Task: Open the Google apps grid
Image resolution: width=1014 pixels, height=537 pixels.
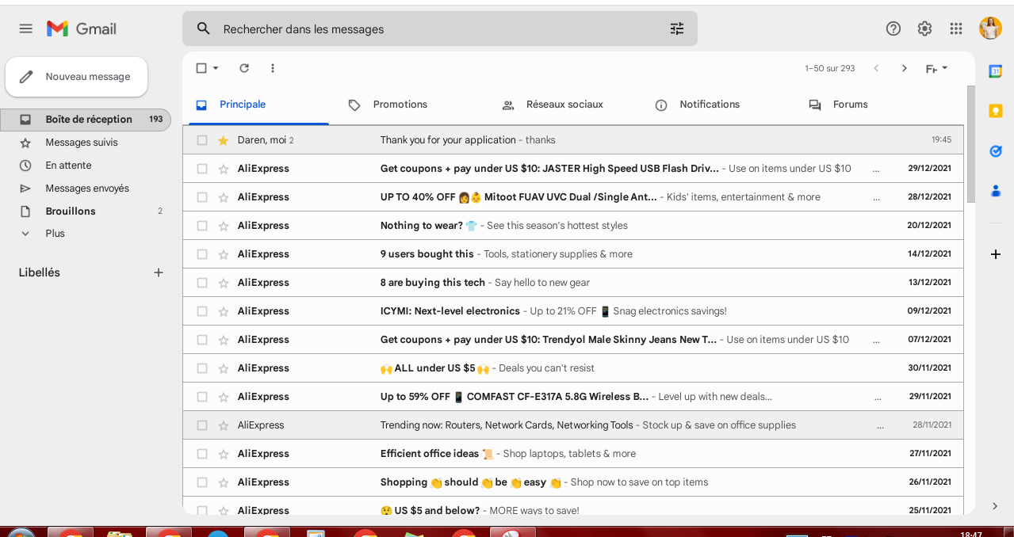Action: pos(956,29)
